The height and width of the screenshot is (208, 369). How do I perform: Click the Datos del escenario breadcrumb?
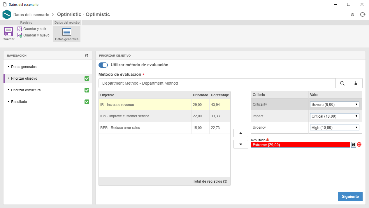31,15
